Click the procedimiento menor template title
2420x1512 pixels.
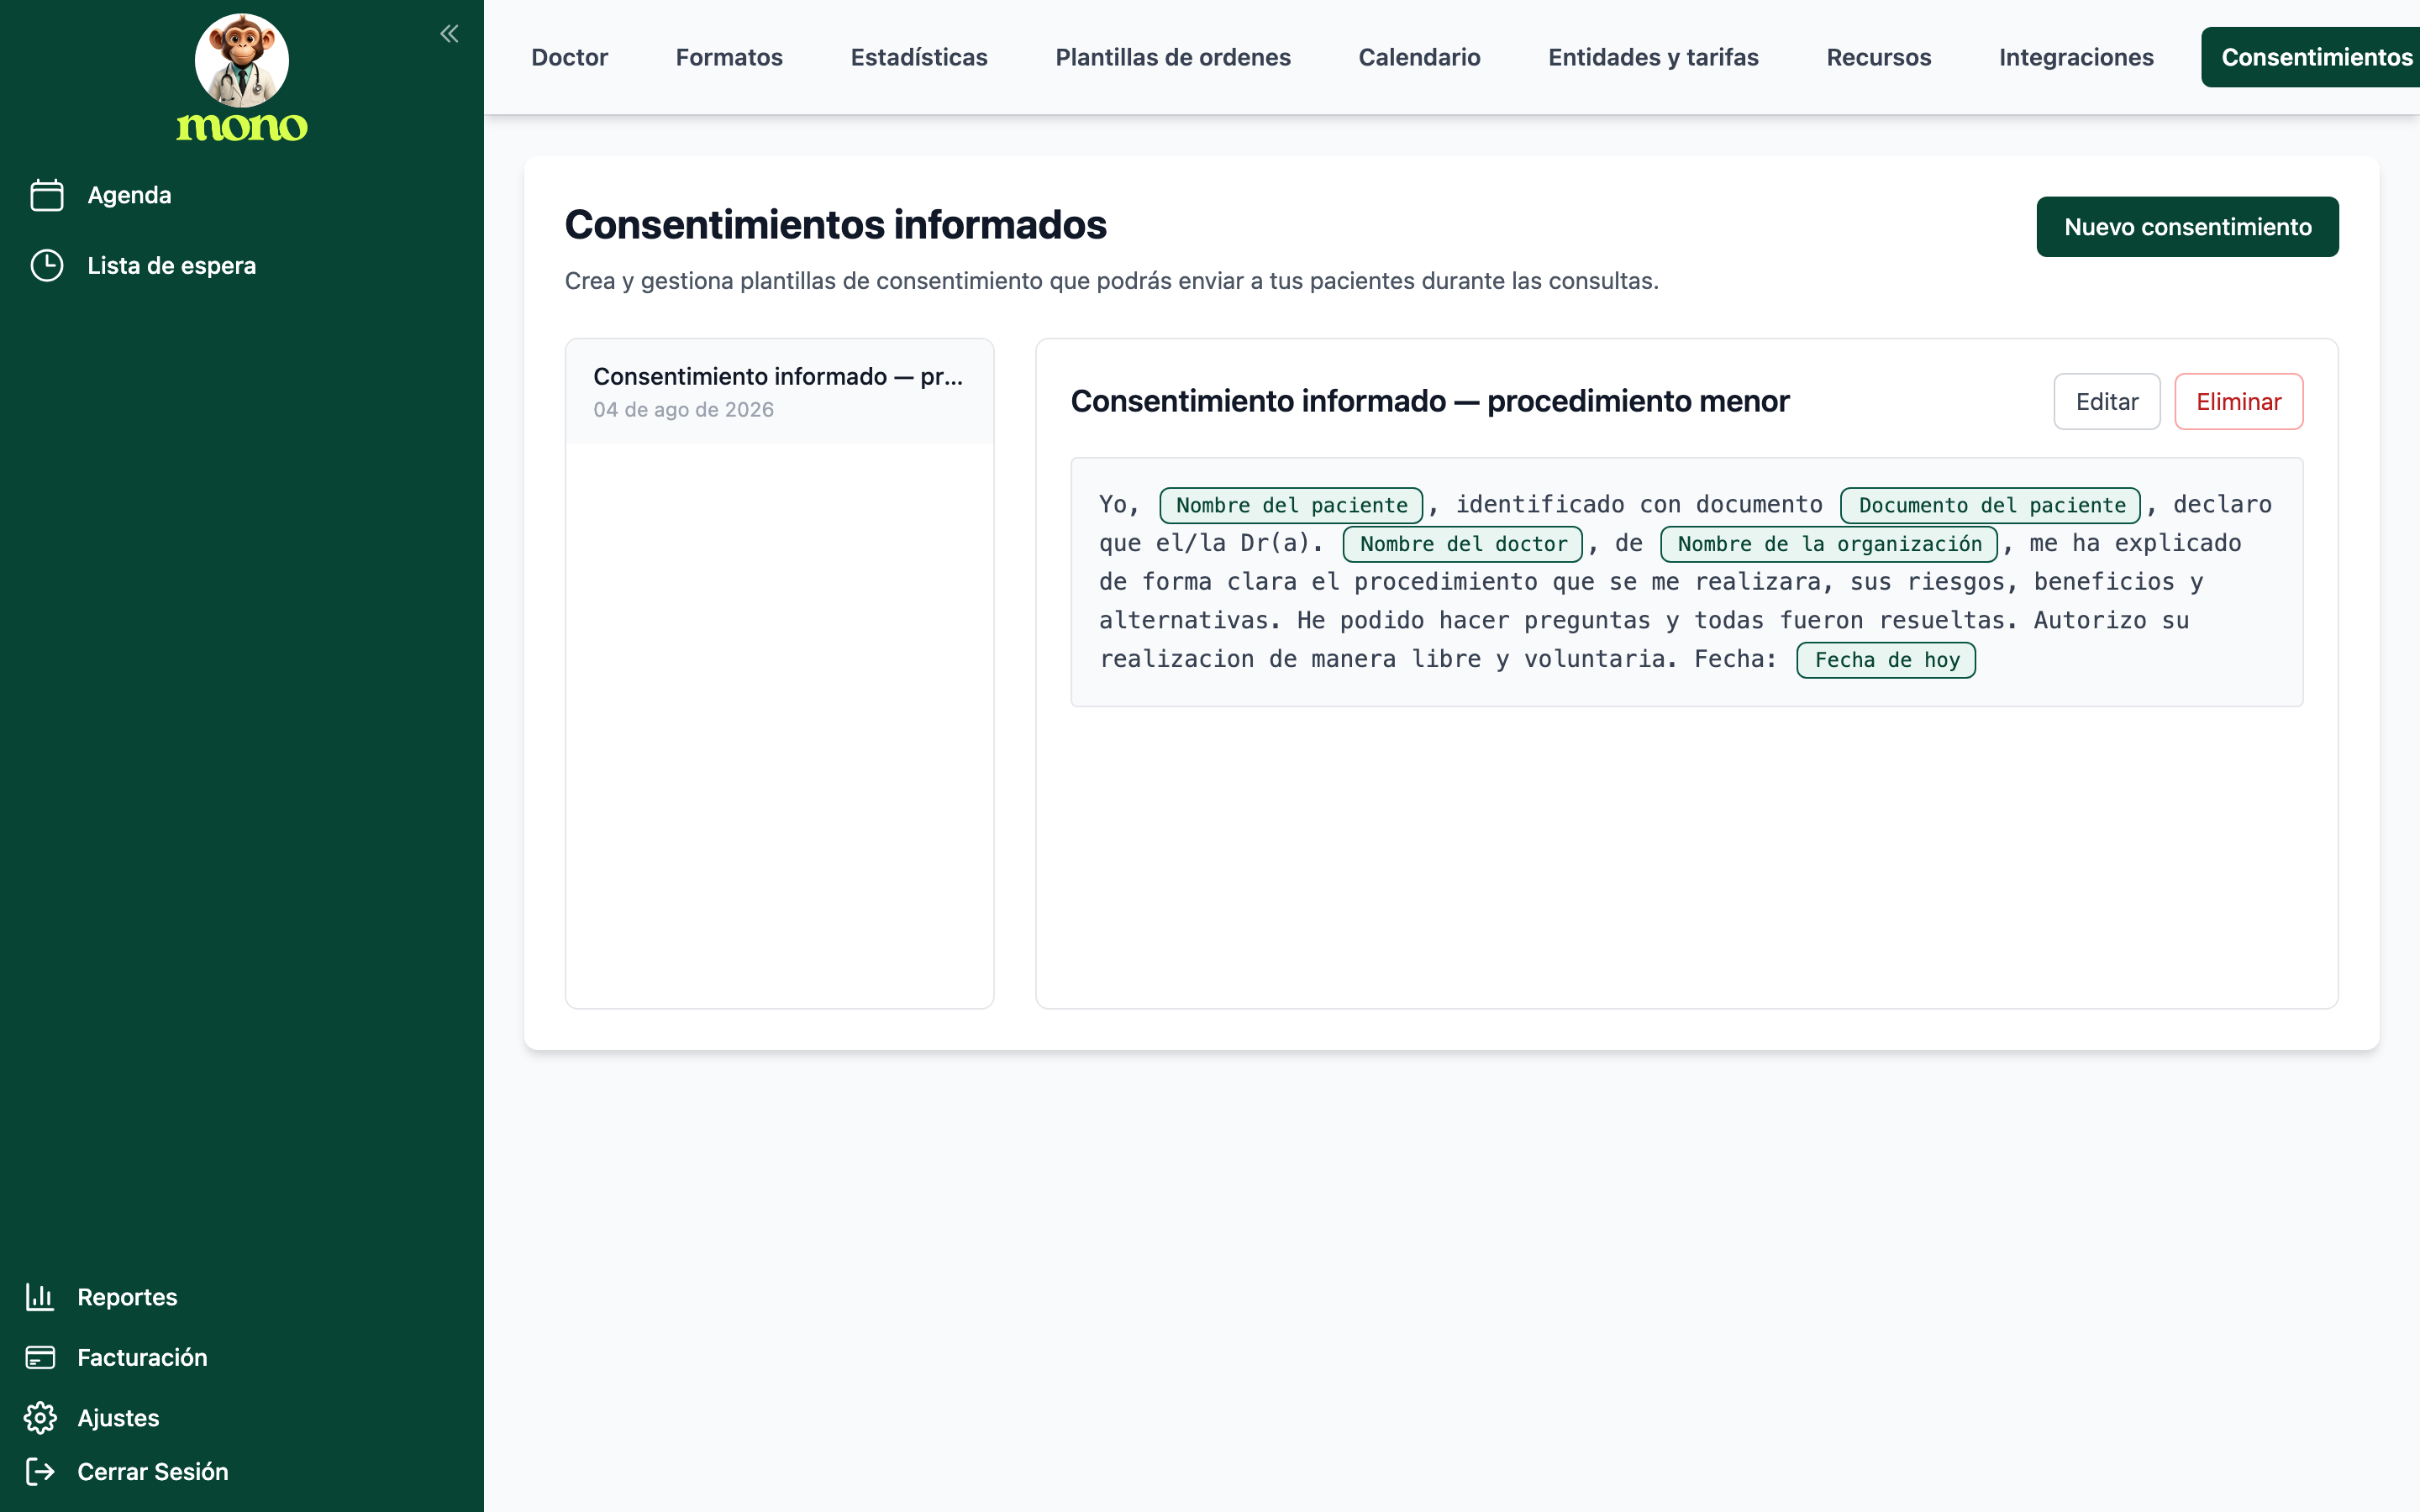point(1429,401)
